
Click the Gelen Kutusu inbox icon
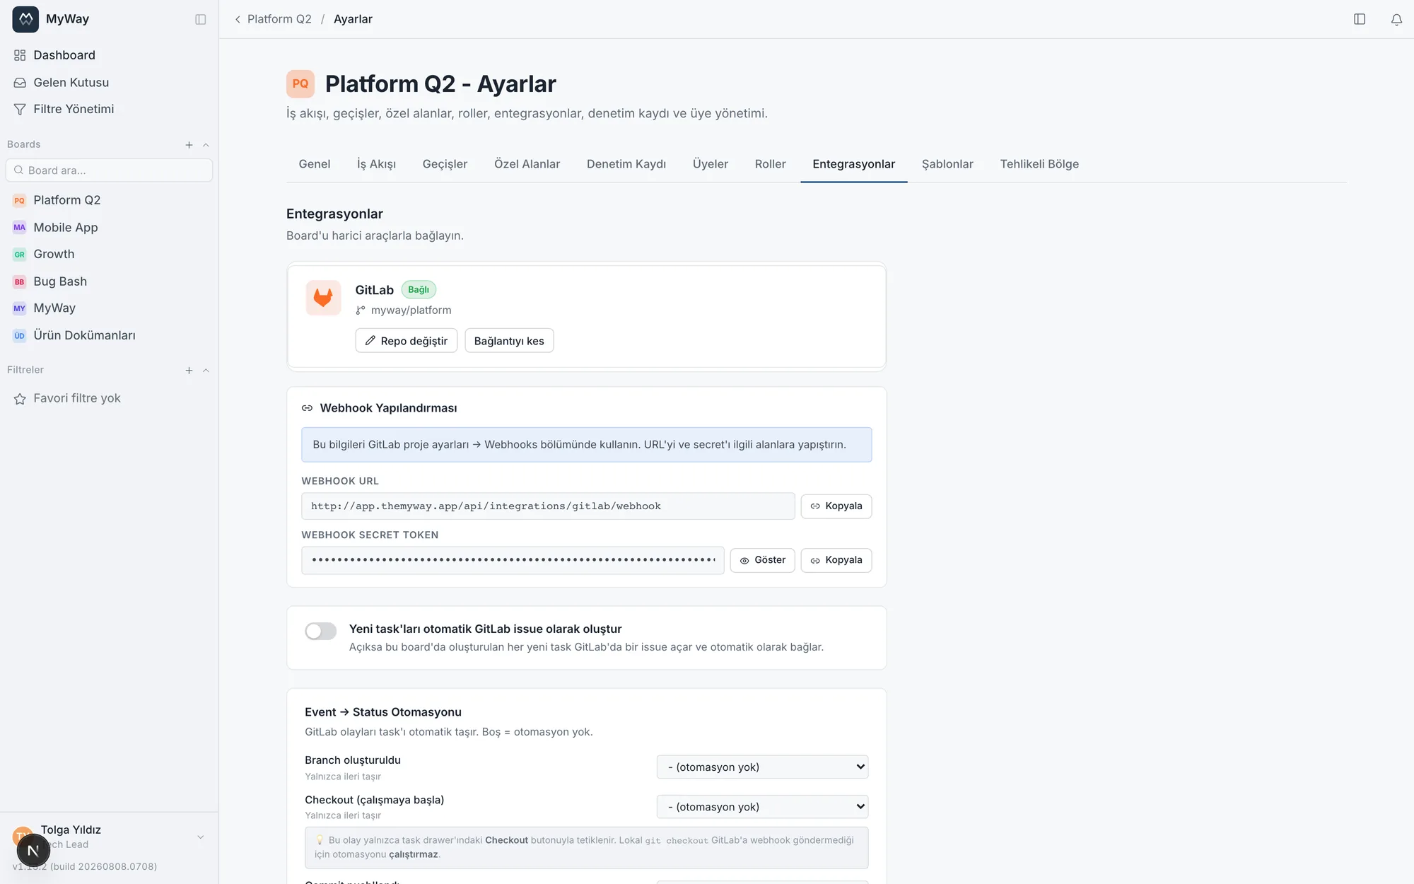coord(20,83)
